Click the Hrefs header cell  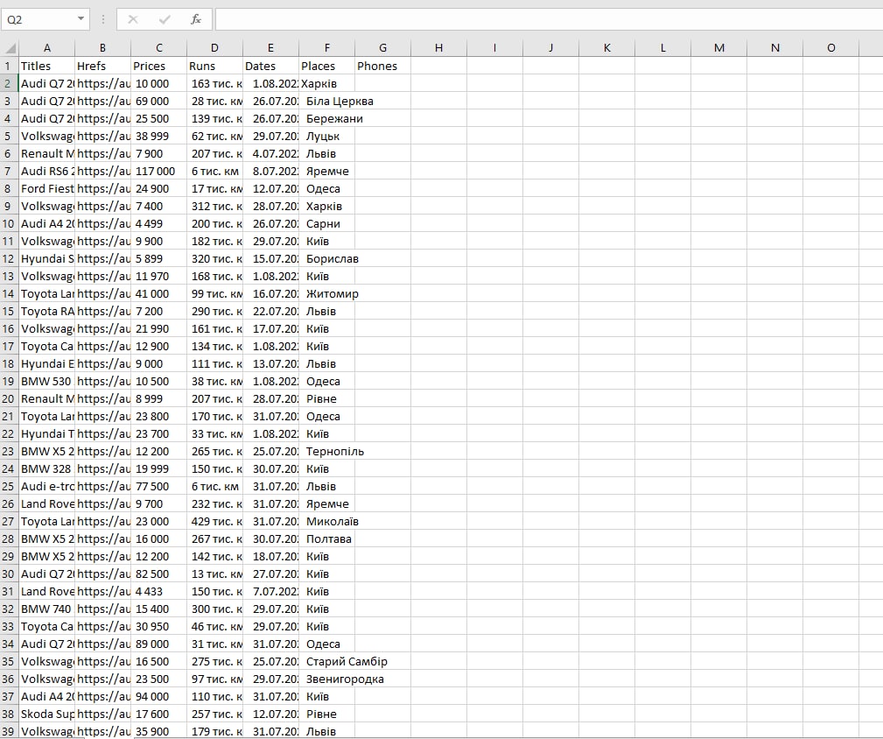[x=102, y=66]
